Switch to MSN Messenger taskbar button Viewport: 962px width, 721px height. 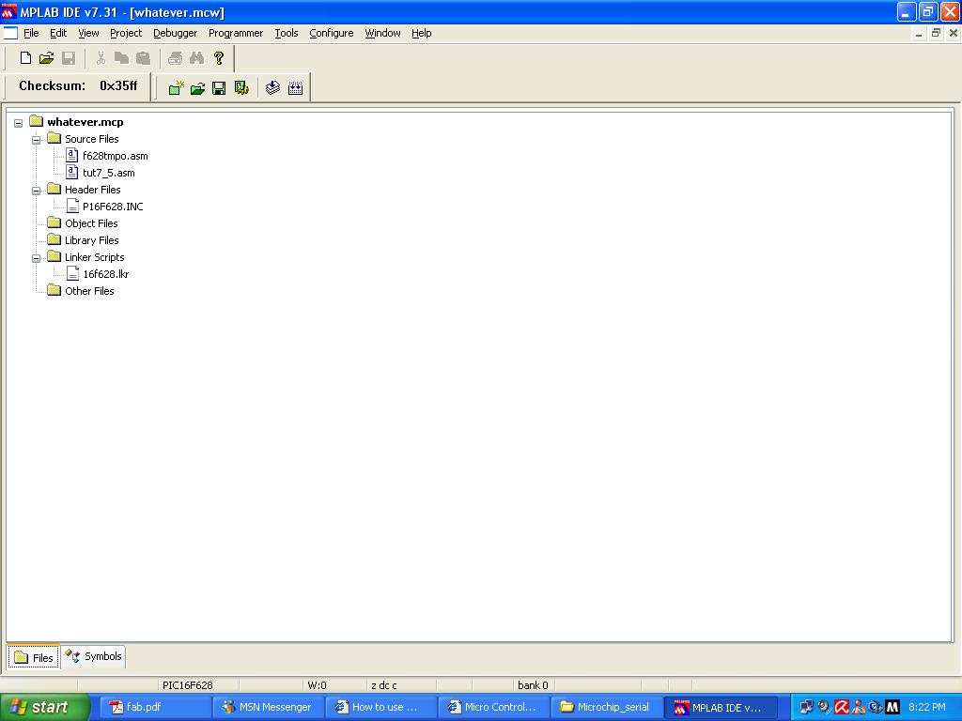click(x=268, y=707)
